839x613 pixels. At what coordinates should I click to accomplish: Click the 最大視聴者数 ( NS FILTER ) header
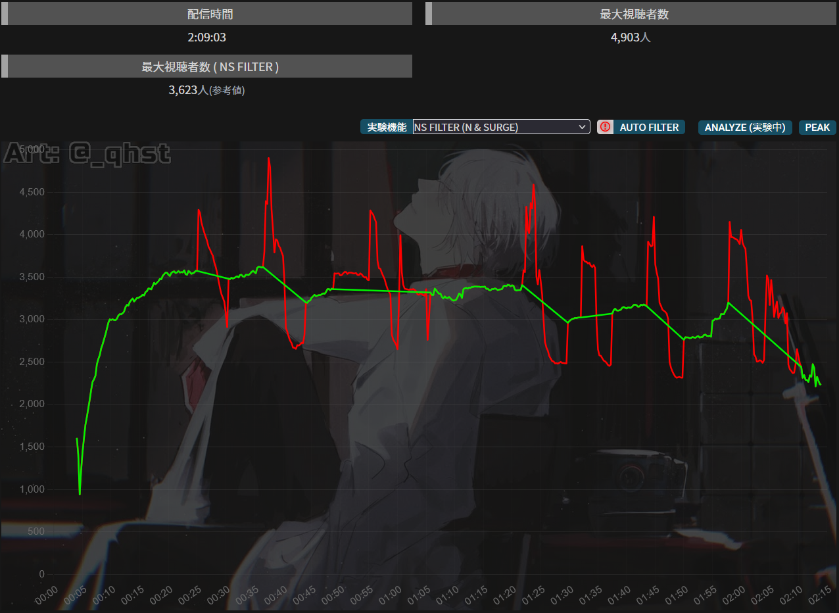[207, 66]
